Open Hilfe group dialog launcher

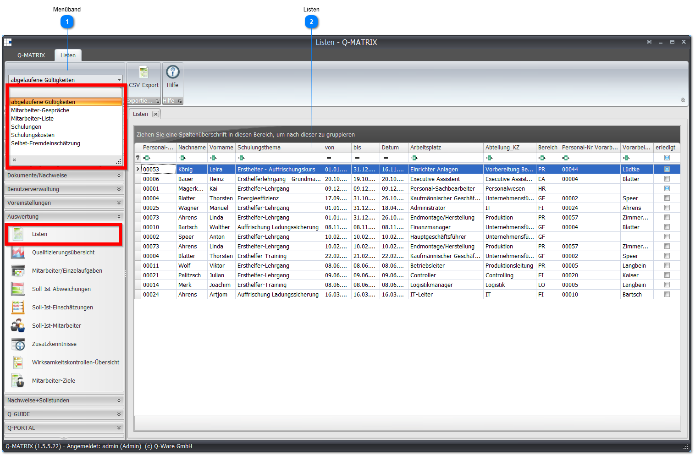tap(180, 101)
